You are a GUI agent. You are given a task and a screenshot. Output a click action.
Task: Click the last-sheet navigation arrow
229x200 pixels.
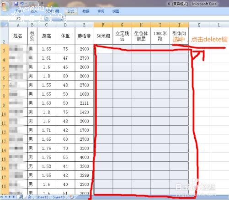click(14, 197)
